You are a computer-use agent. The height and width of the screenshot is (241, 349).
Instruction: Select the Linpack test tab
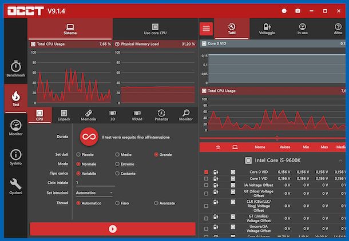[x=64, y=115]
